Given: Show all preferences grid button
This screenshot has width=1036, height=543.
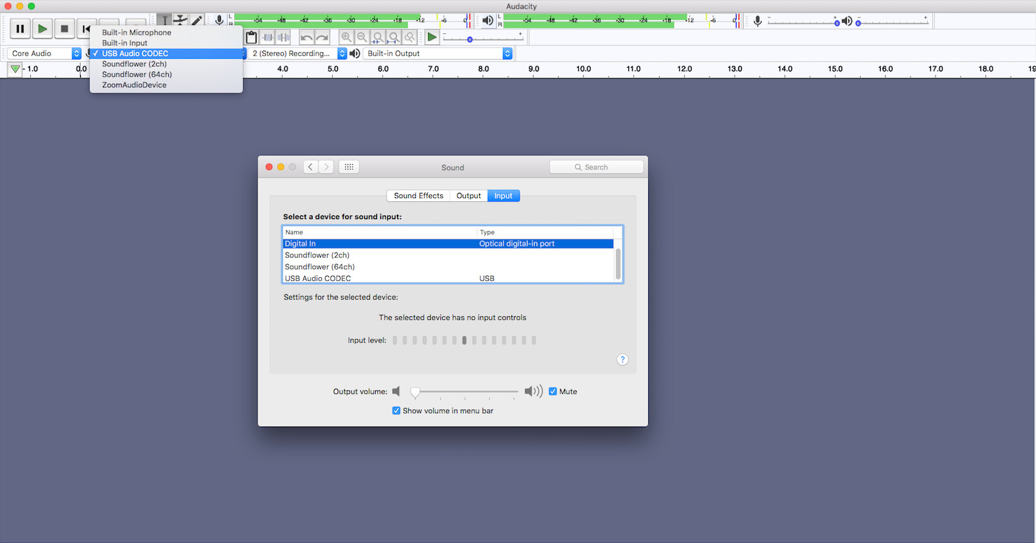Looking at the screenshot, I should tap(349, 167).
